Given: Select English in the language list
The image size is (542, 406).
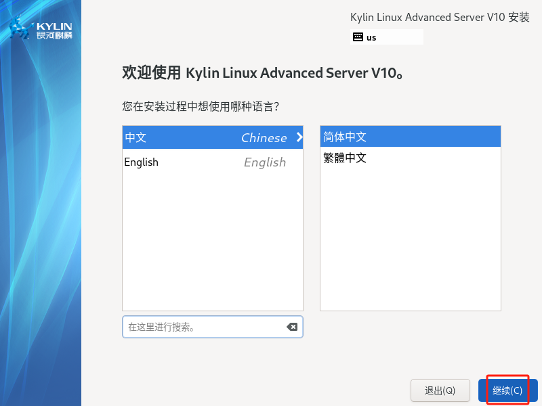Looking at the screenshot, I should point(141,162).
